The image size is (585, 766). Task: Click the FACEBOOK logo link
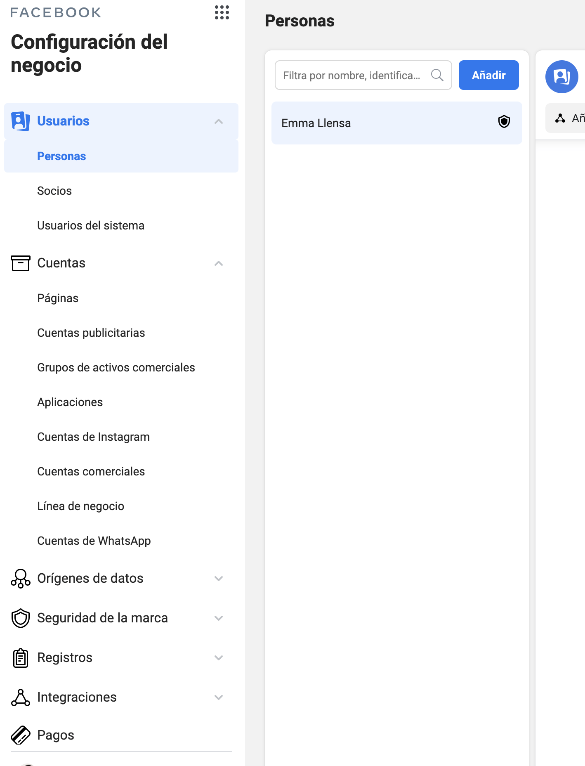56,12
